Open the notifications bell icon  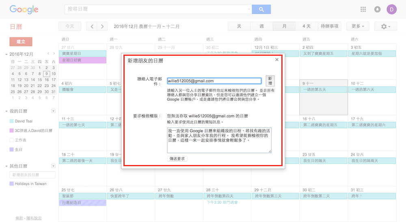(x=377, y=9)
